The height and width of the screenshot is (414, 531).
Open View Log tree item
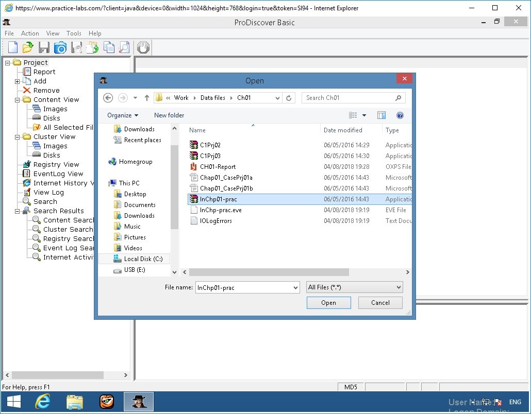[48, 192]
